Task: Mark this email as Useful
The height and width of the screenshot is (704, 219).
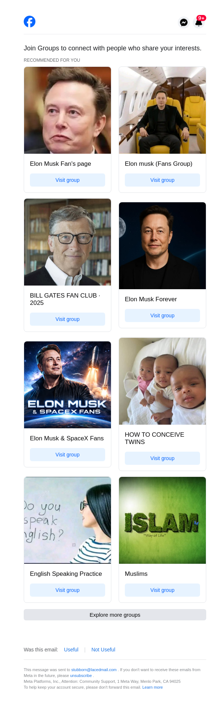Action: tap(71, 650)
